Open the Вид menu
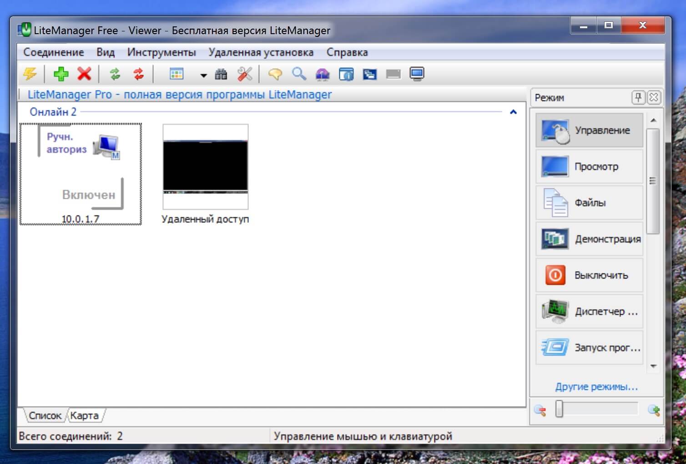The width and height of the screenshot is (686, 464). [106, 52]
